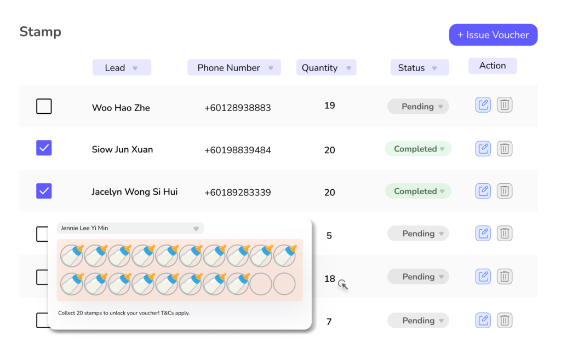Viewport: 561px width, 355px height.
Task: Click the first empty stamp slot
Action: 261,284
